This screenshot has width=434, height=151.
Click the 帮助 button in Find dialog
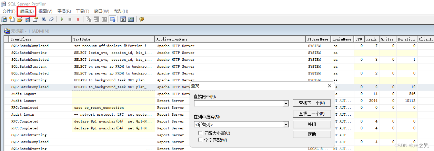tap(312, 135)
